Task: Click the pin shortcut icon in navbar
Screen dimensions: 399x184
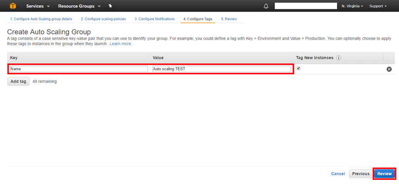Action: pyautogui.click(x=110, y=6)
